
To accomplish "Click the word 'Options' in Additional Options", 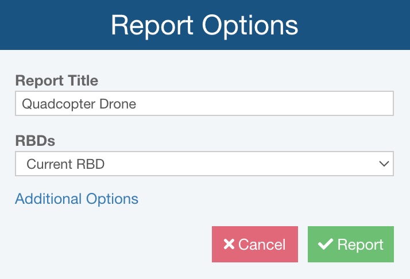I will pyautogui.click(x=112, y=199).
